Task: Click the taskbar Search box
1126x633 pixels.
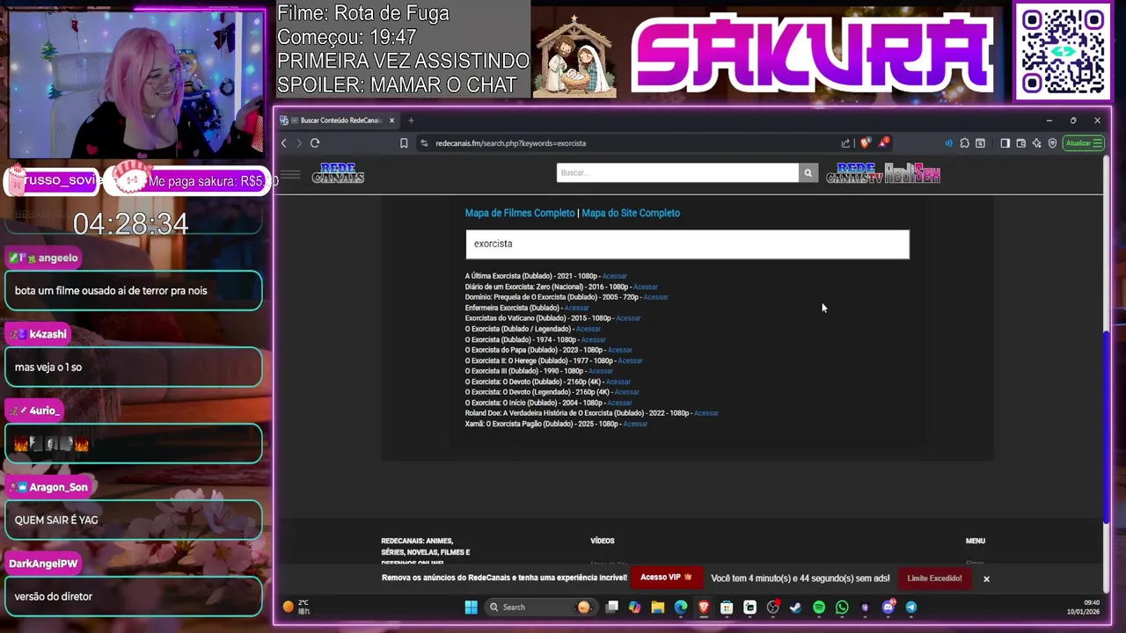Action: [x=539, y=608]
